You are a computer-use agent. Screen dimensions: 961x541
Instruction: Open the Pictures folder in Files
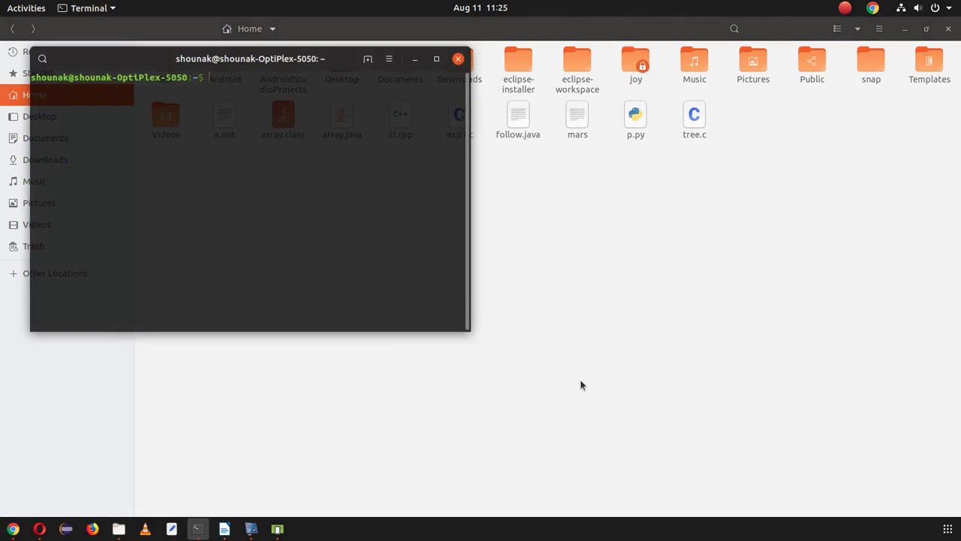click(x=753, y=65)
